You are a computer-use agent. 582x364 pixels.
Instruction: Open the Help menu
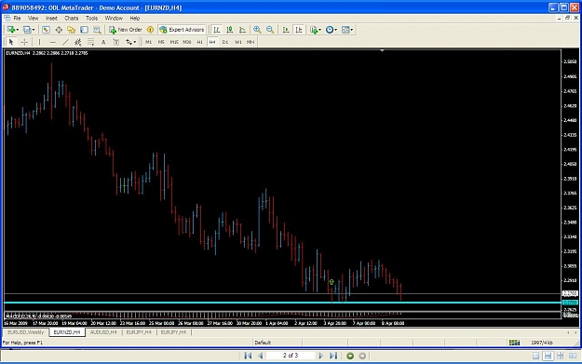[x=135, y=18]
